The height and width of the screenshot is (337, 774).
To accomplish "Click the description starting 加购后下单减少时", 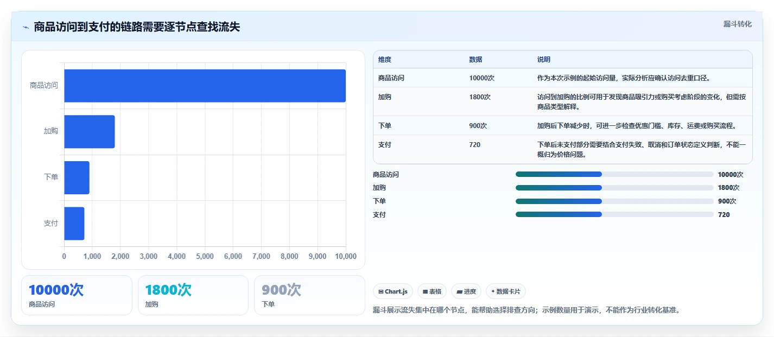I will [x=637, y=126].
